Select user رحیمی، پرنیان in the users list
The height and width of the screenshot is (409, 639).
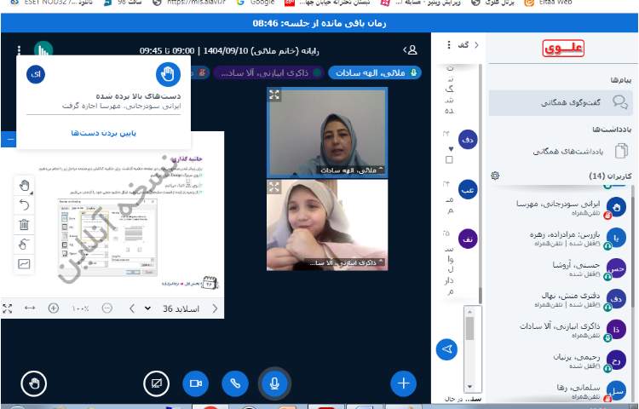[562, 360]
